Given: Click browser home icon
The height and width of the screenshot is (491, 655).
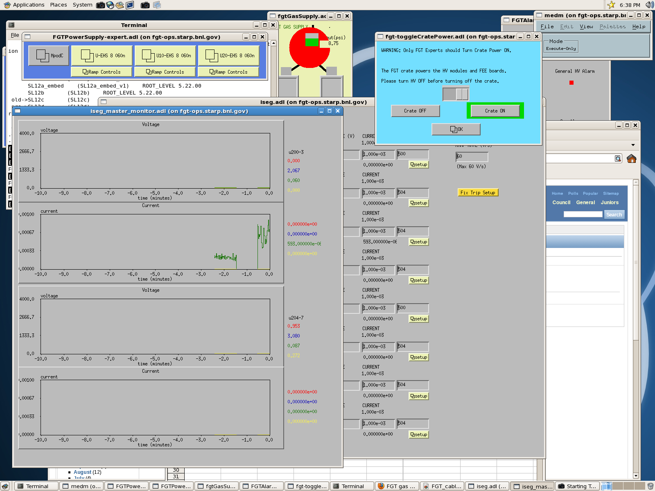Looking at the screenshot, I should [632, 158].
